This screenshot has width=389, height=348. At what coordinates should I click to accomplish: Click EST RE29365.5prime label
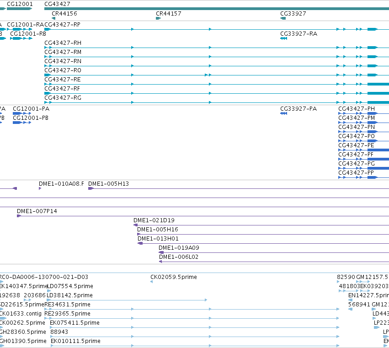68,314
